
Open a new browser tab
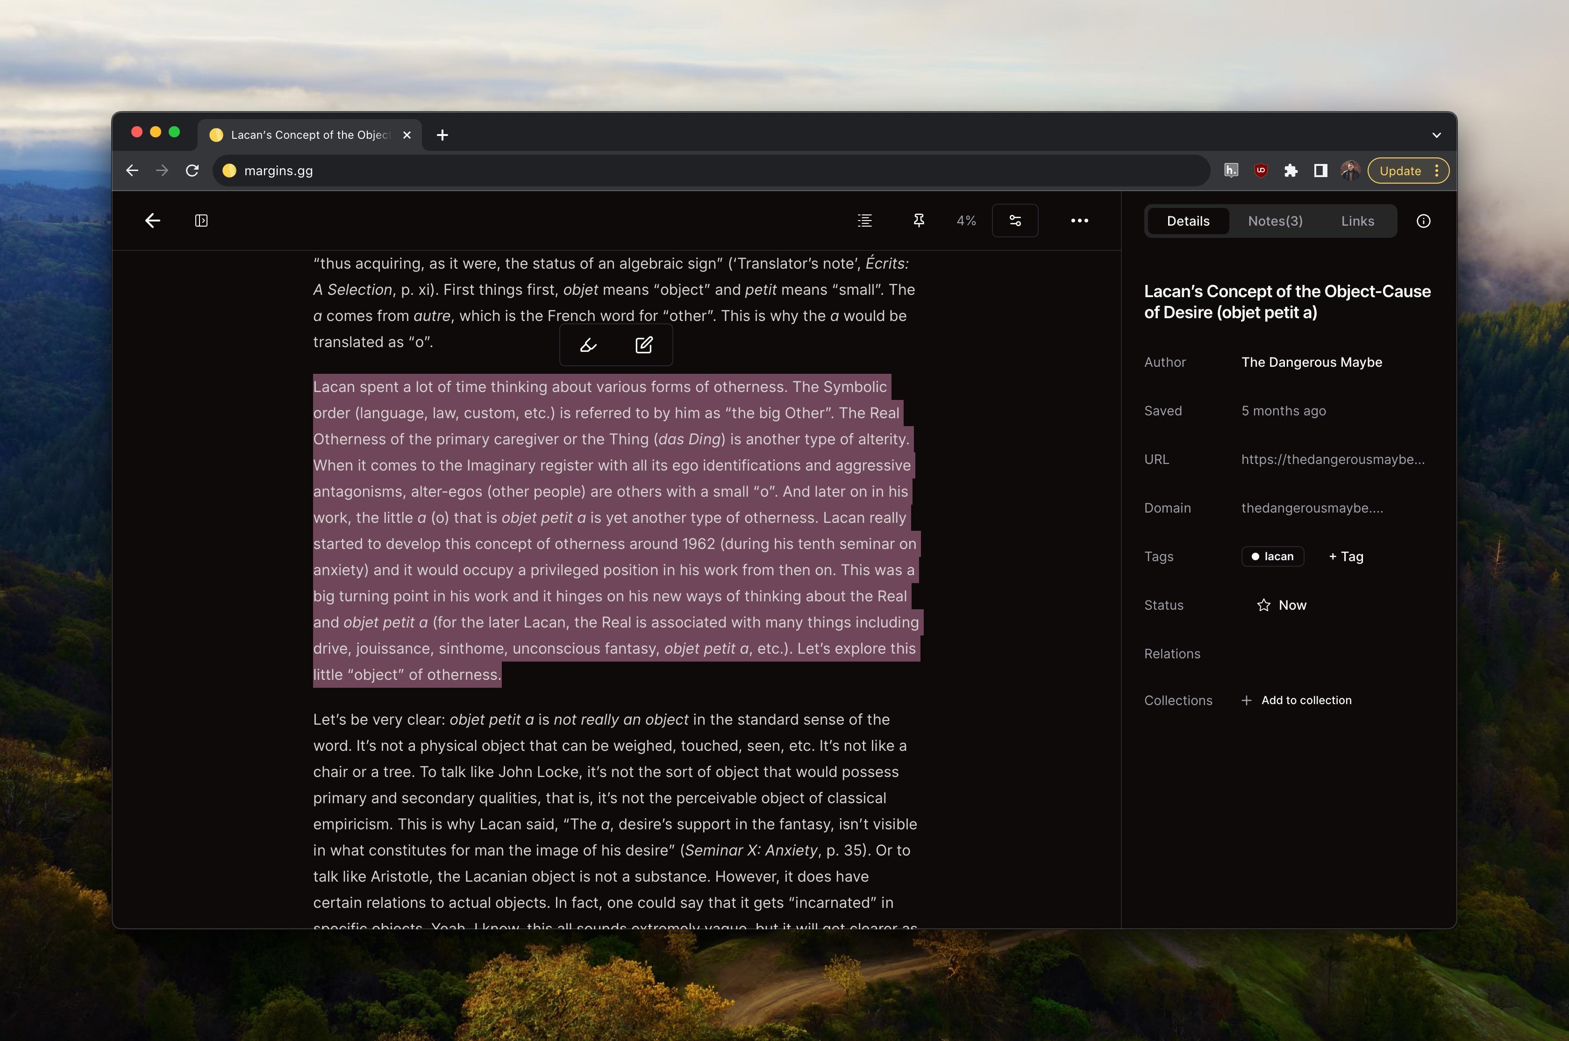point(442,135)
